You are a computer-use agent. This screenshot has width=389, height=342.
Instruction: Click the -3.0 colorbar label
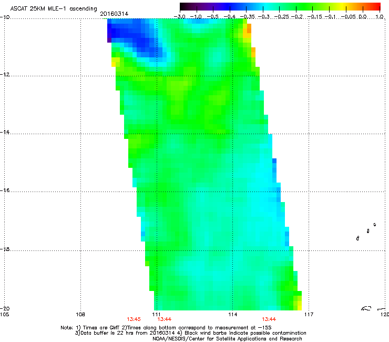coord(180,17)
